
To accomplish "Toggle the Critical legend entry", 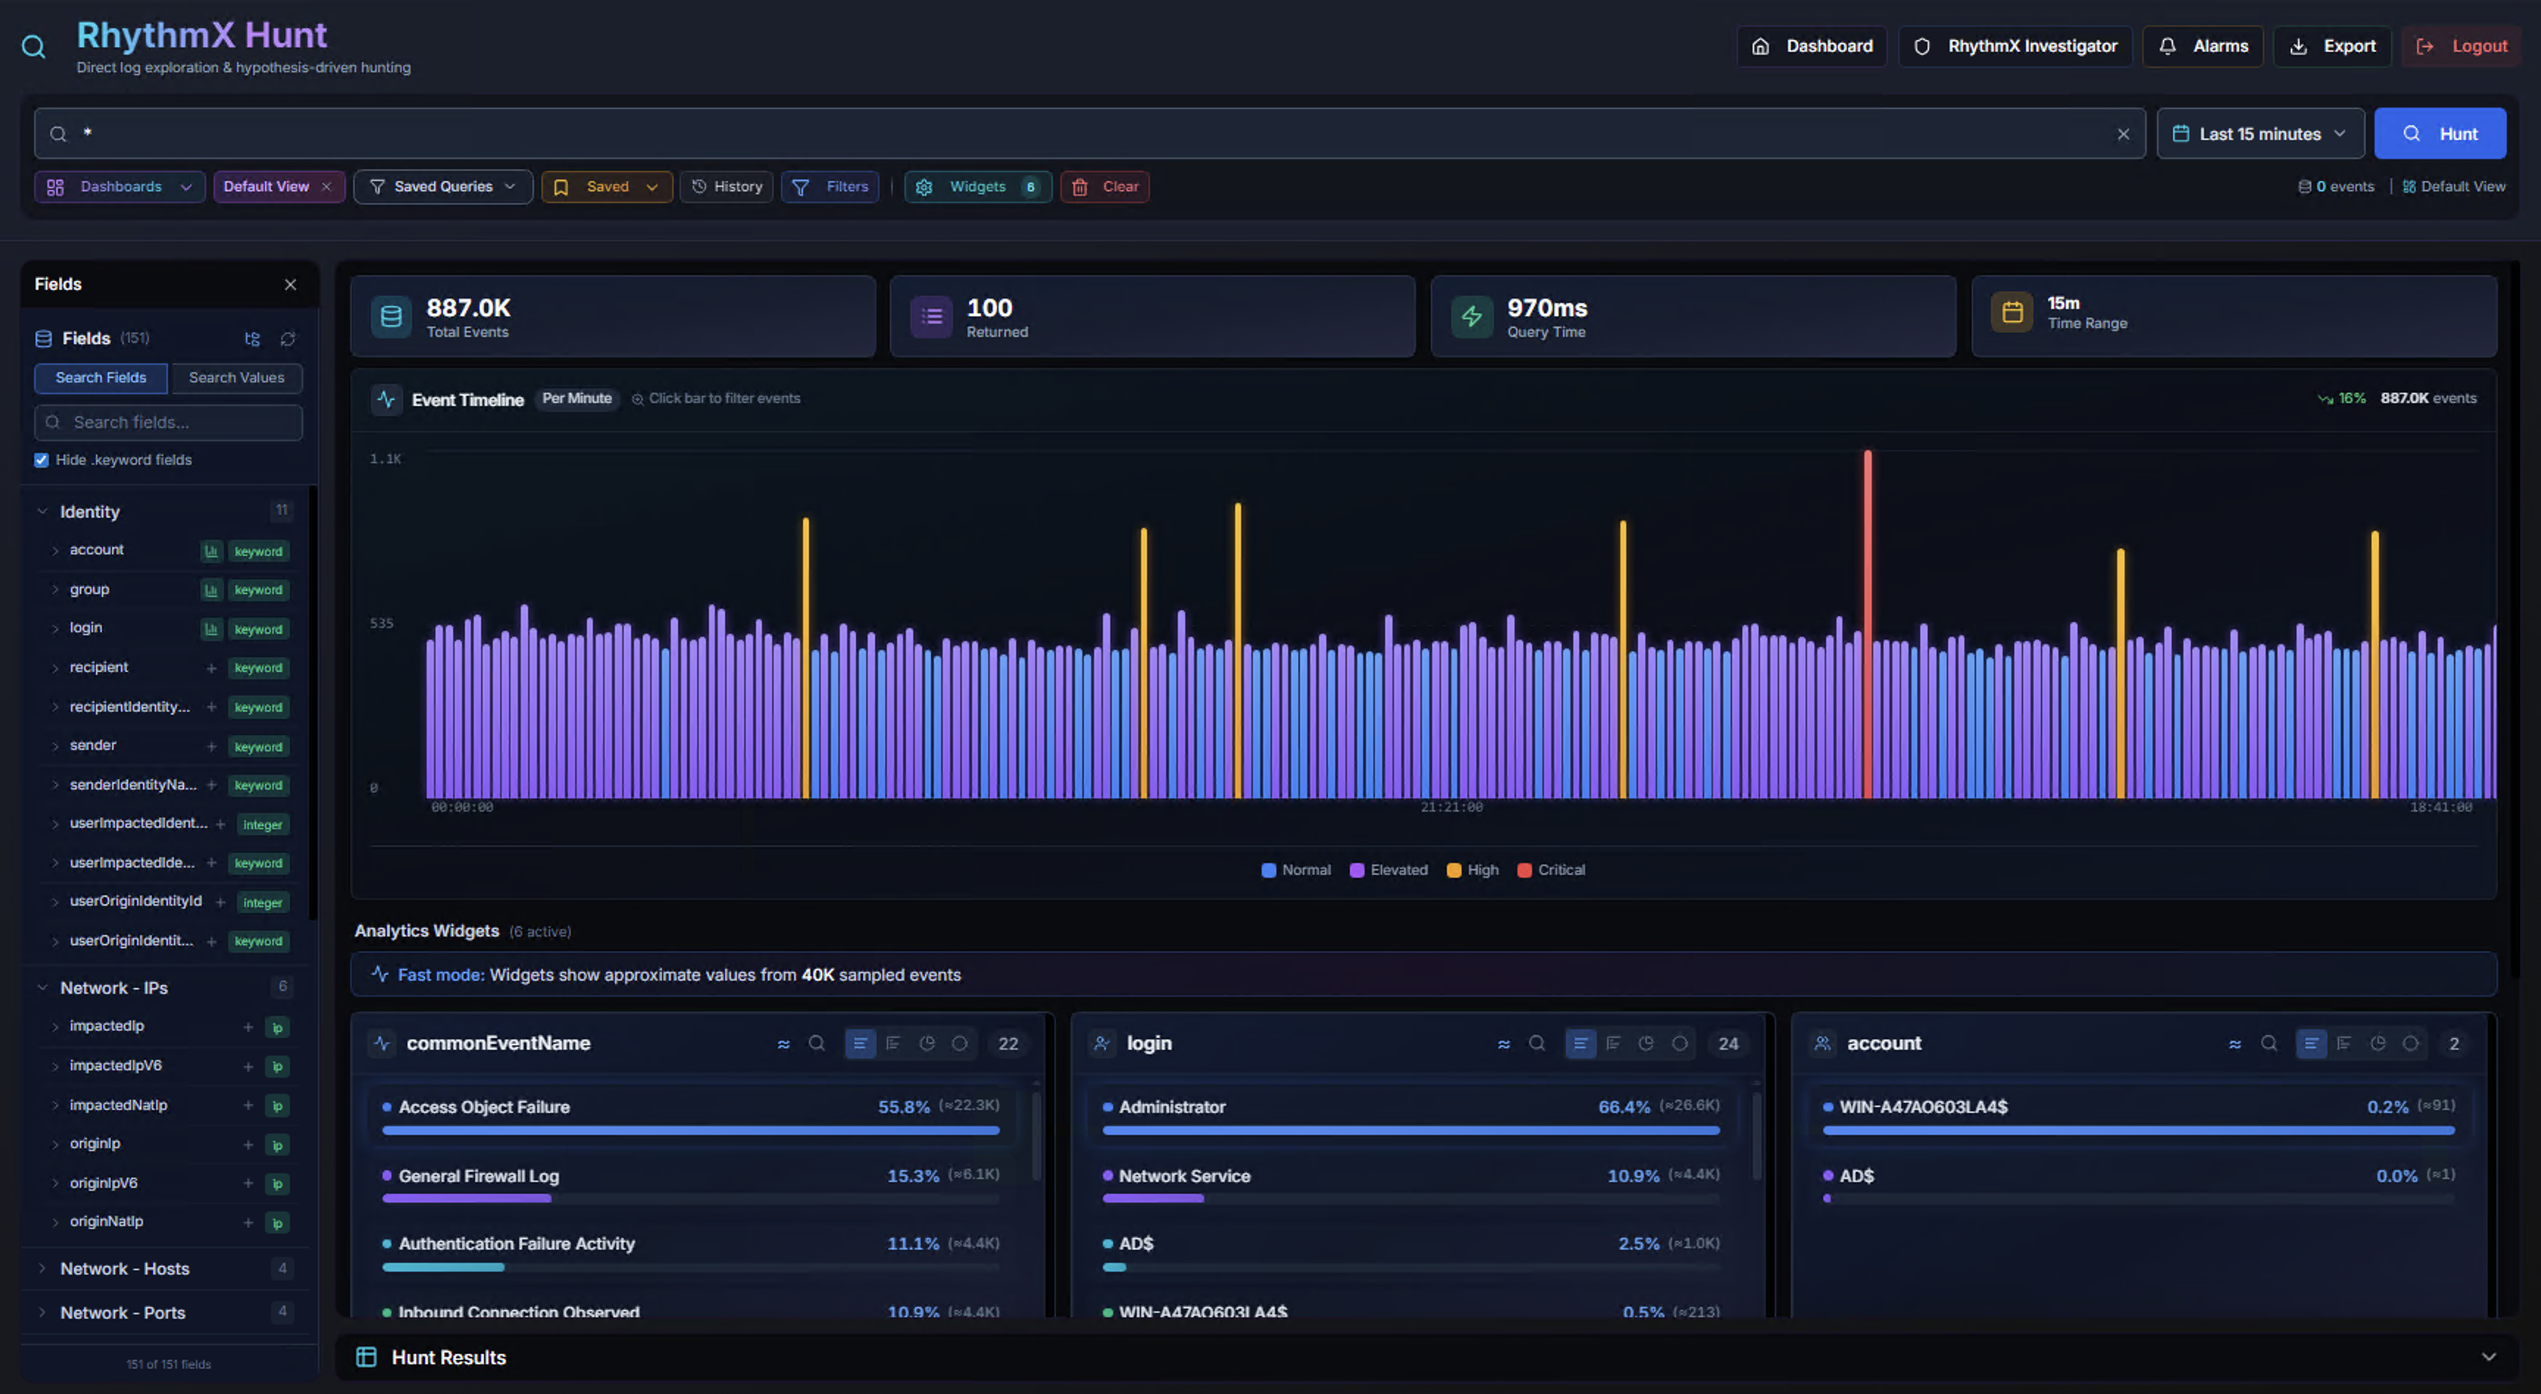I will [x=1551, y=869].
